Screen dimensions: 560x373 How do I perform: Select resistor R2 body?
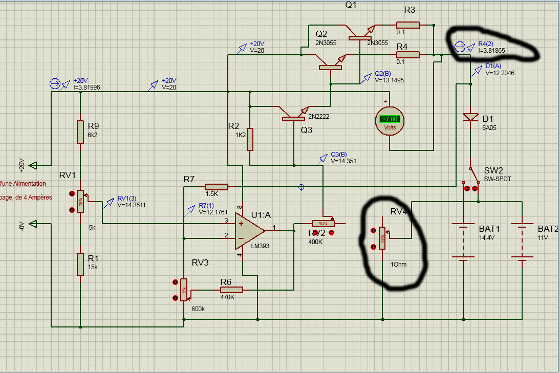tap(250, 139)
